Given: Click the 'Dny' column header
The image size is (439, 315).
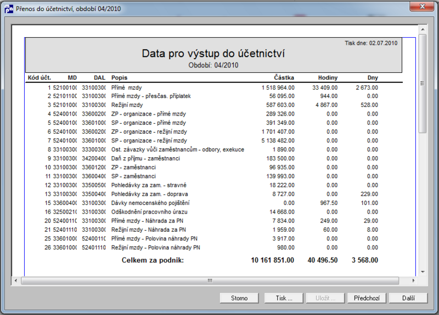Looking at the screenshot, I should click(x=373, y=78).
